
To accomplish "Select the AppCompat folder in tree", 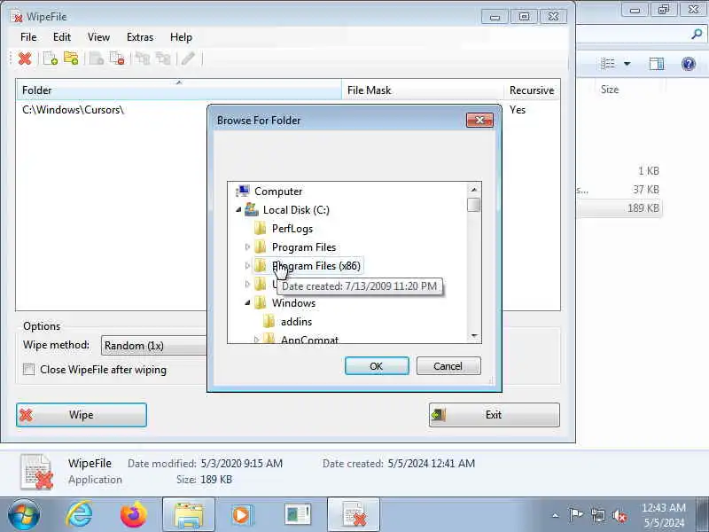I will 309,340.
